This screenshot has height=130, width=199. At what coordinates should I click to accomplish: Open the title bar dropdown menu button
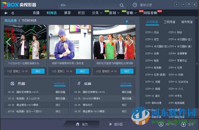[x=176, y=5]
